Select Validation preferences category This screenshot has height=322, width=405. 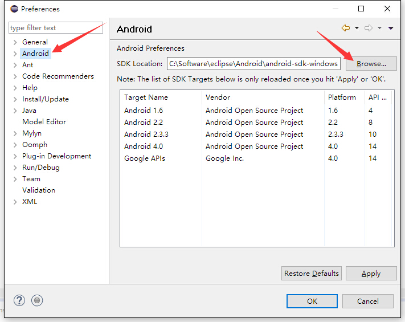click(39, 190)
